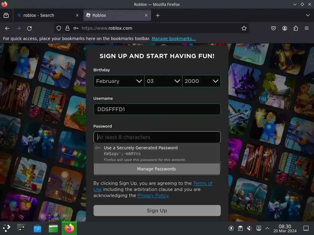Screen dimensions: 314x235
Task: Open saved logins key icon in address bar
Action: tap(76, 28)
